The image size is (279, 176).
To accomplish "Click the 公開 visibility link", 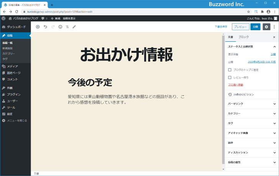I will tap(273, 54).
